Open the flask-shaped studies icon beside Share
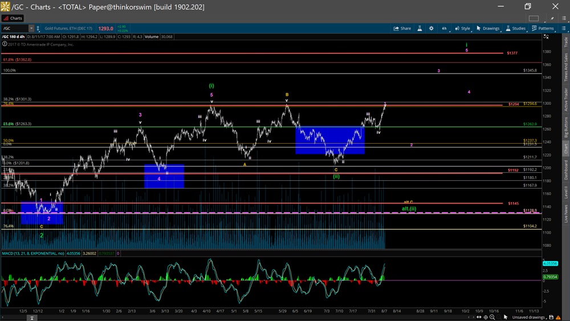 click(x=420, y=28)
